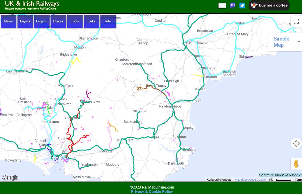Click the Exmouth map label
Screen dimensions: 302x194
click(210, 77)
